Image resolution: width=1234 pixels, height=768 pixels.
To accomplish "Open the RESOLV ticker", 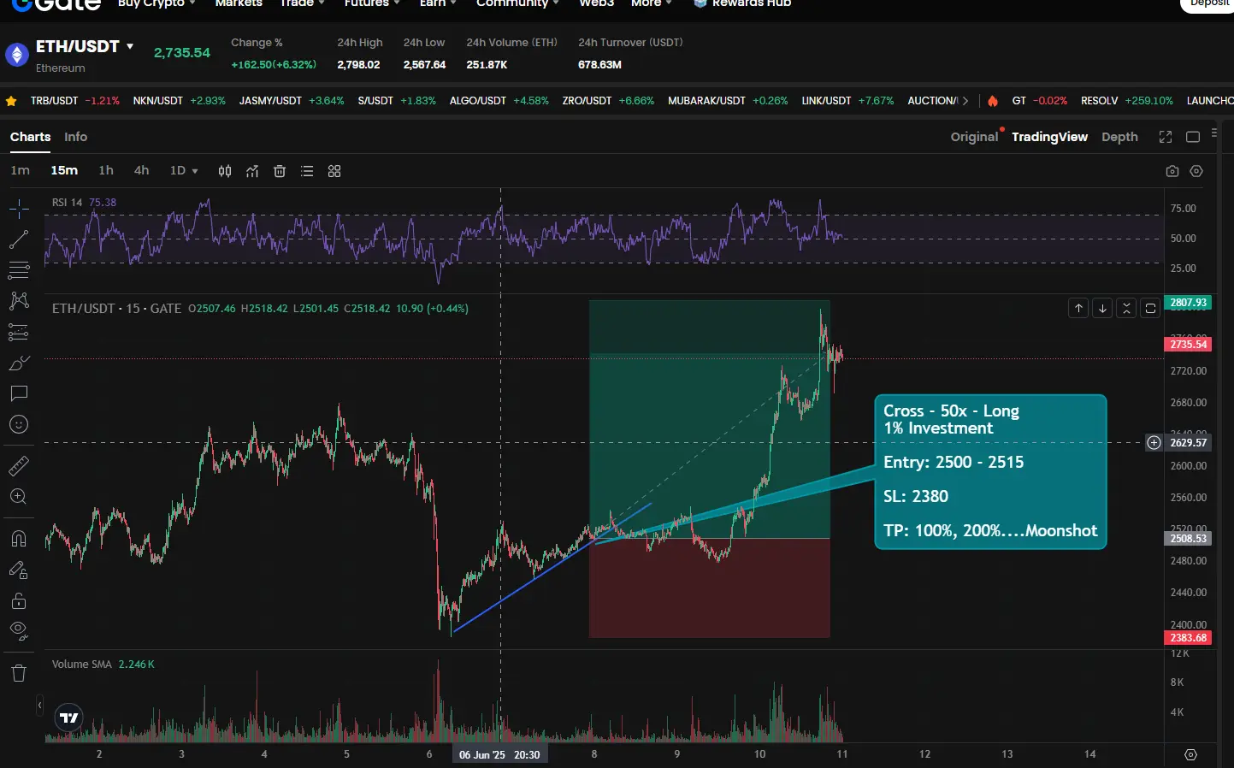I will [1126, 101].
